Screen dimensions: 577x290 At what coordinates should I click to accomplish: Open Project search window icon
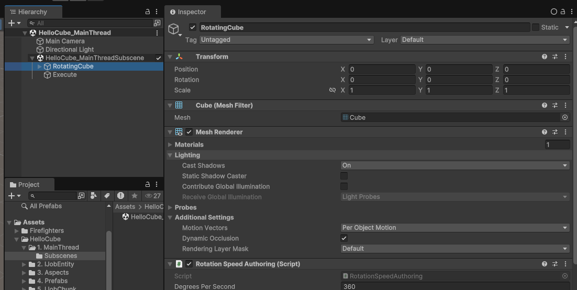81,196
